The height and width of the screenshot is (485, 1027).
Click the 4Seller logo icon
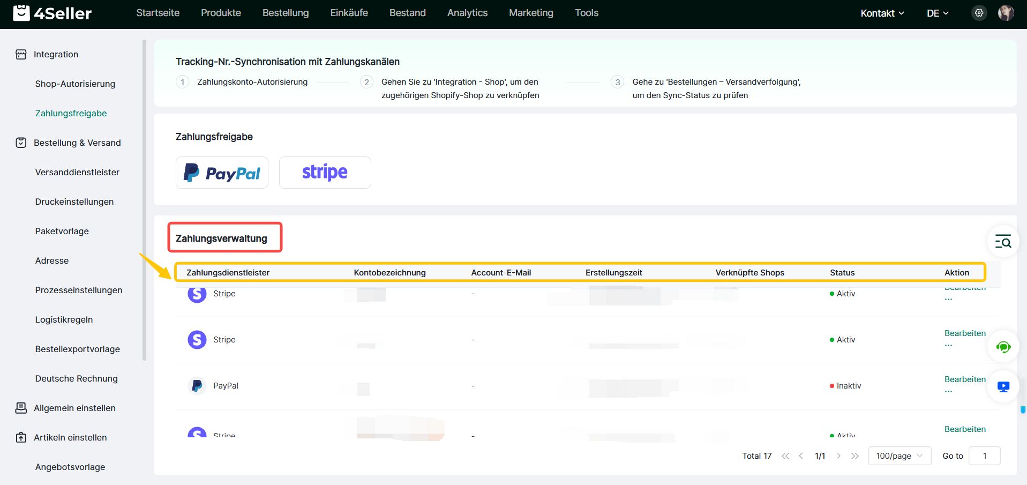click(x=21, y=13)
